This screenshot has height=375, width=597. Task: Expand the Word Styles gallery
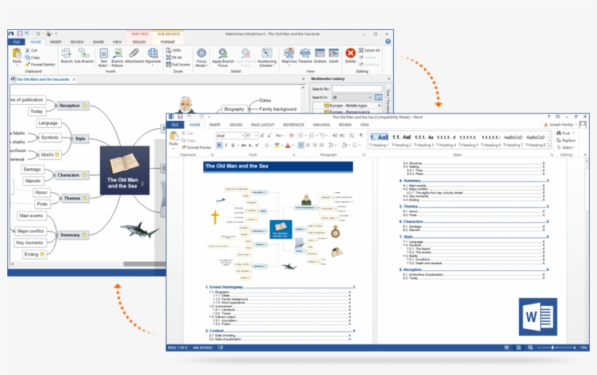click(x=550, y=146)
